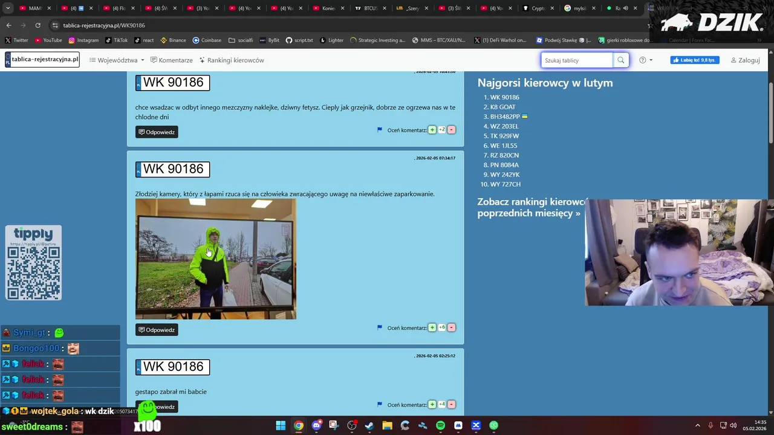Open the script.txt GitHub bookmark
The image size is (774, 435).
tap(299, 40)
